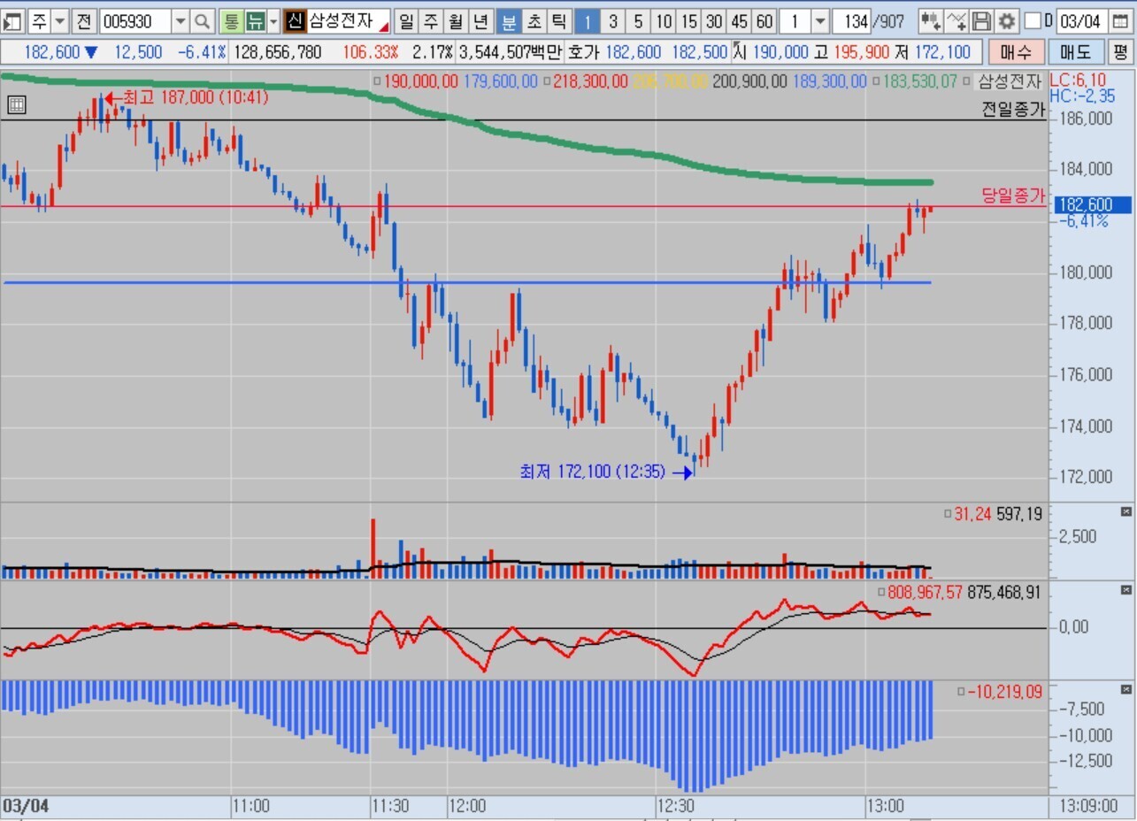1137x821 pixels.
Task: Click the add candlestick chart icon
Action: 931,21
